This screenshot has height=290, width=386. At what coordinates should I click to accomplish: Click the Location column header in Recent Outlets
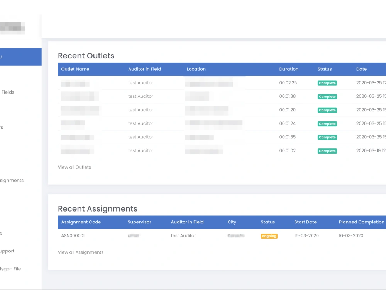point(196,69)
